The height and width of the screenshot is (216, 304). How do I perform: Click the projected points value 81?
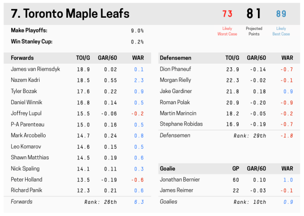pos(254,14)
